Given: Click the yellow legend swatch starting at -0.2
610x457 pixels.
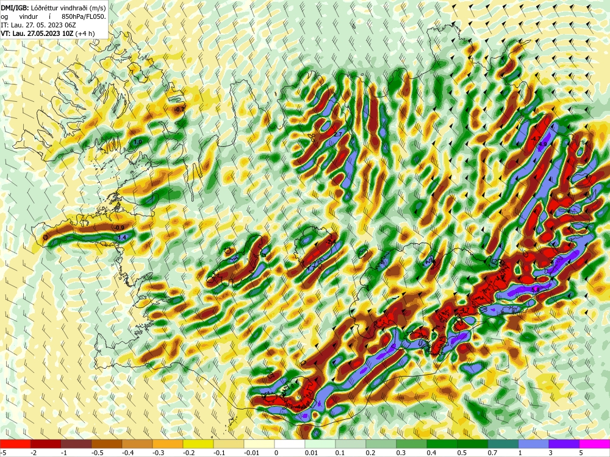Looking at the screenshot, I should tap(198, 444).
